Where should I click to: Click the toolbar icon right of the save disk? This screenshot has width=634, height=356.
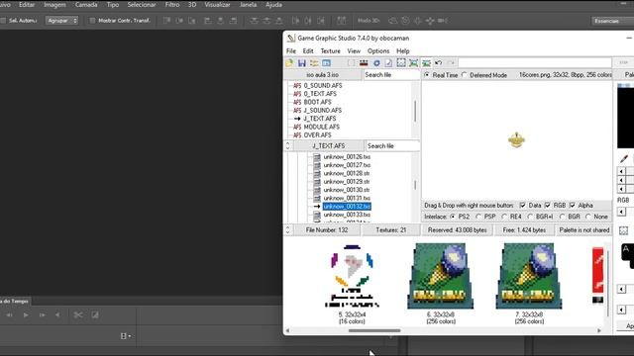click(314, 63)
